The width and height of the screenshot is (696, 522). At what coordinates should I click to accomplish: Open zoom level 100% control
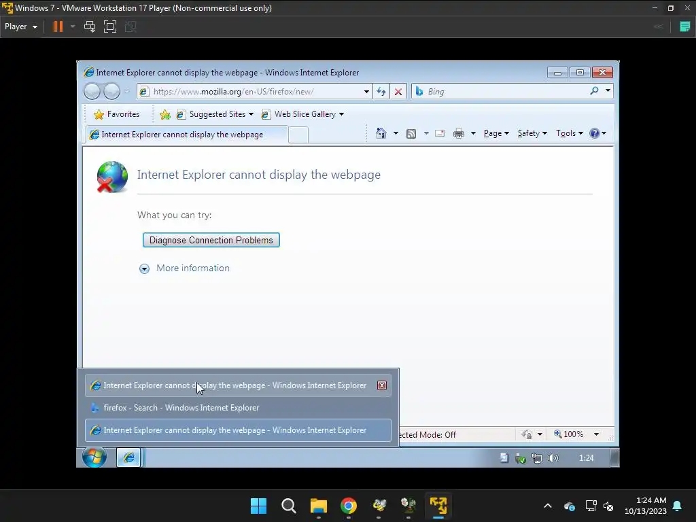pyautogui.click(x=569, y=434)
